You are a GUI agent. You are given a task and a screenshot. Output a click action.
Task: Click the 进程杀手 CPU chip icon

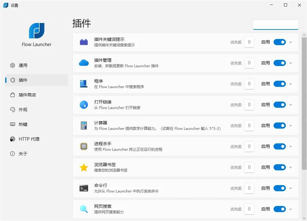[x=84, y=146]
